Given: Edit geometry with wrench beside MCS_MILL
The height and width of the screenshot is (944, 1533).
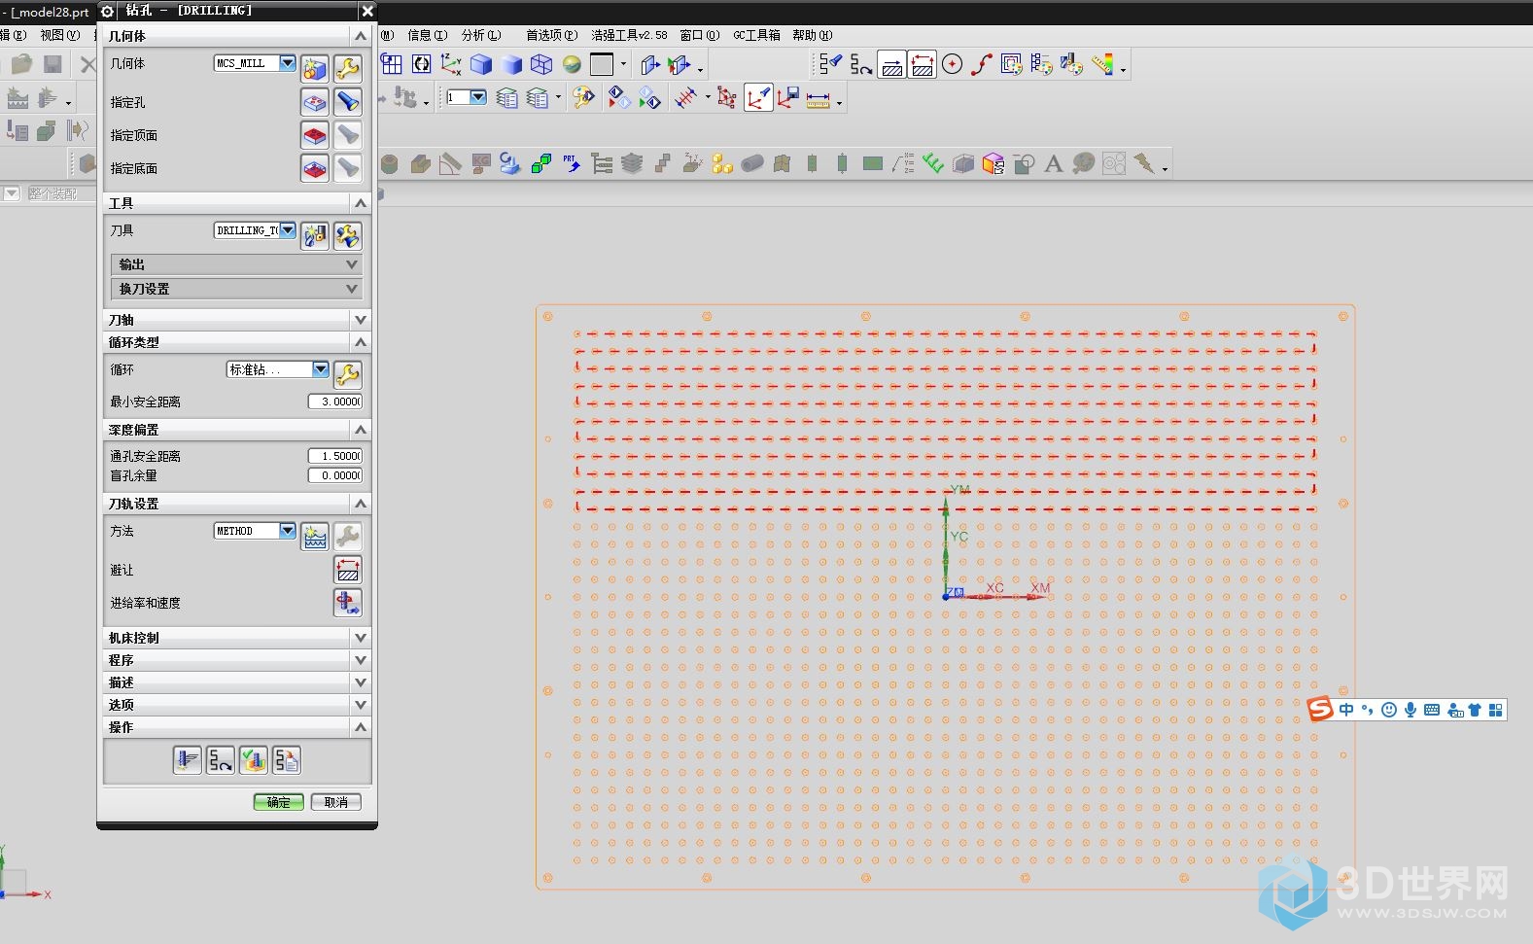Looking at the screenshot, I should click(347, 68).
